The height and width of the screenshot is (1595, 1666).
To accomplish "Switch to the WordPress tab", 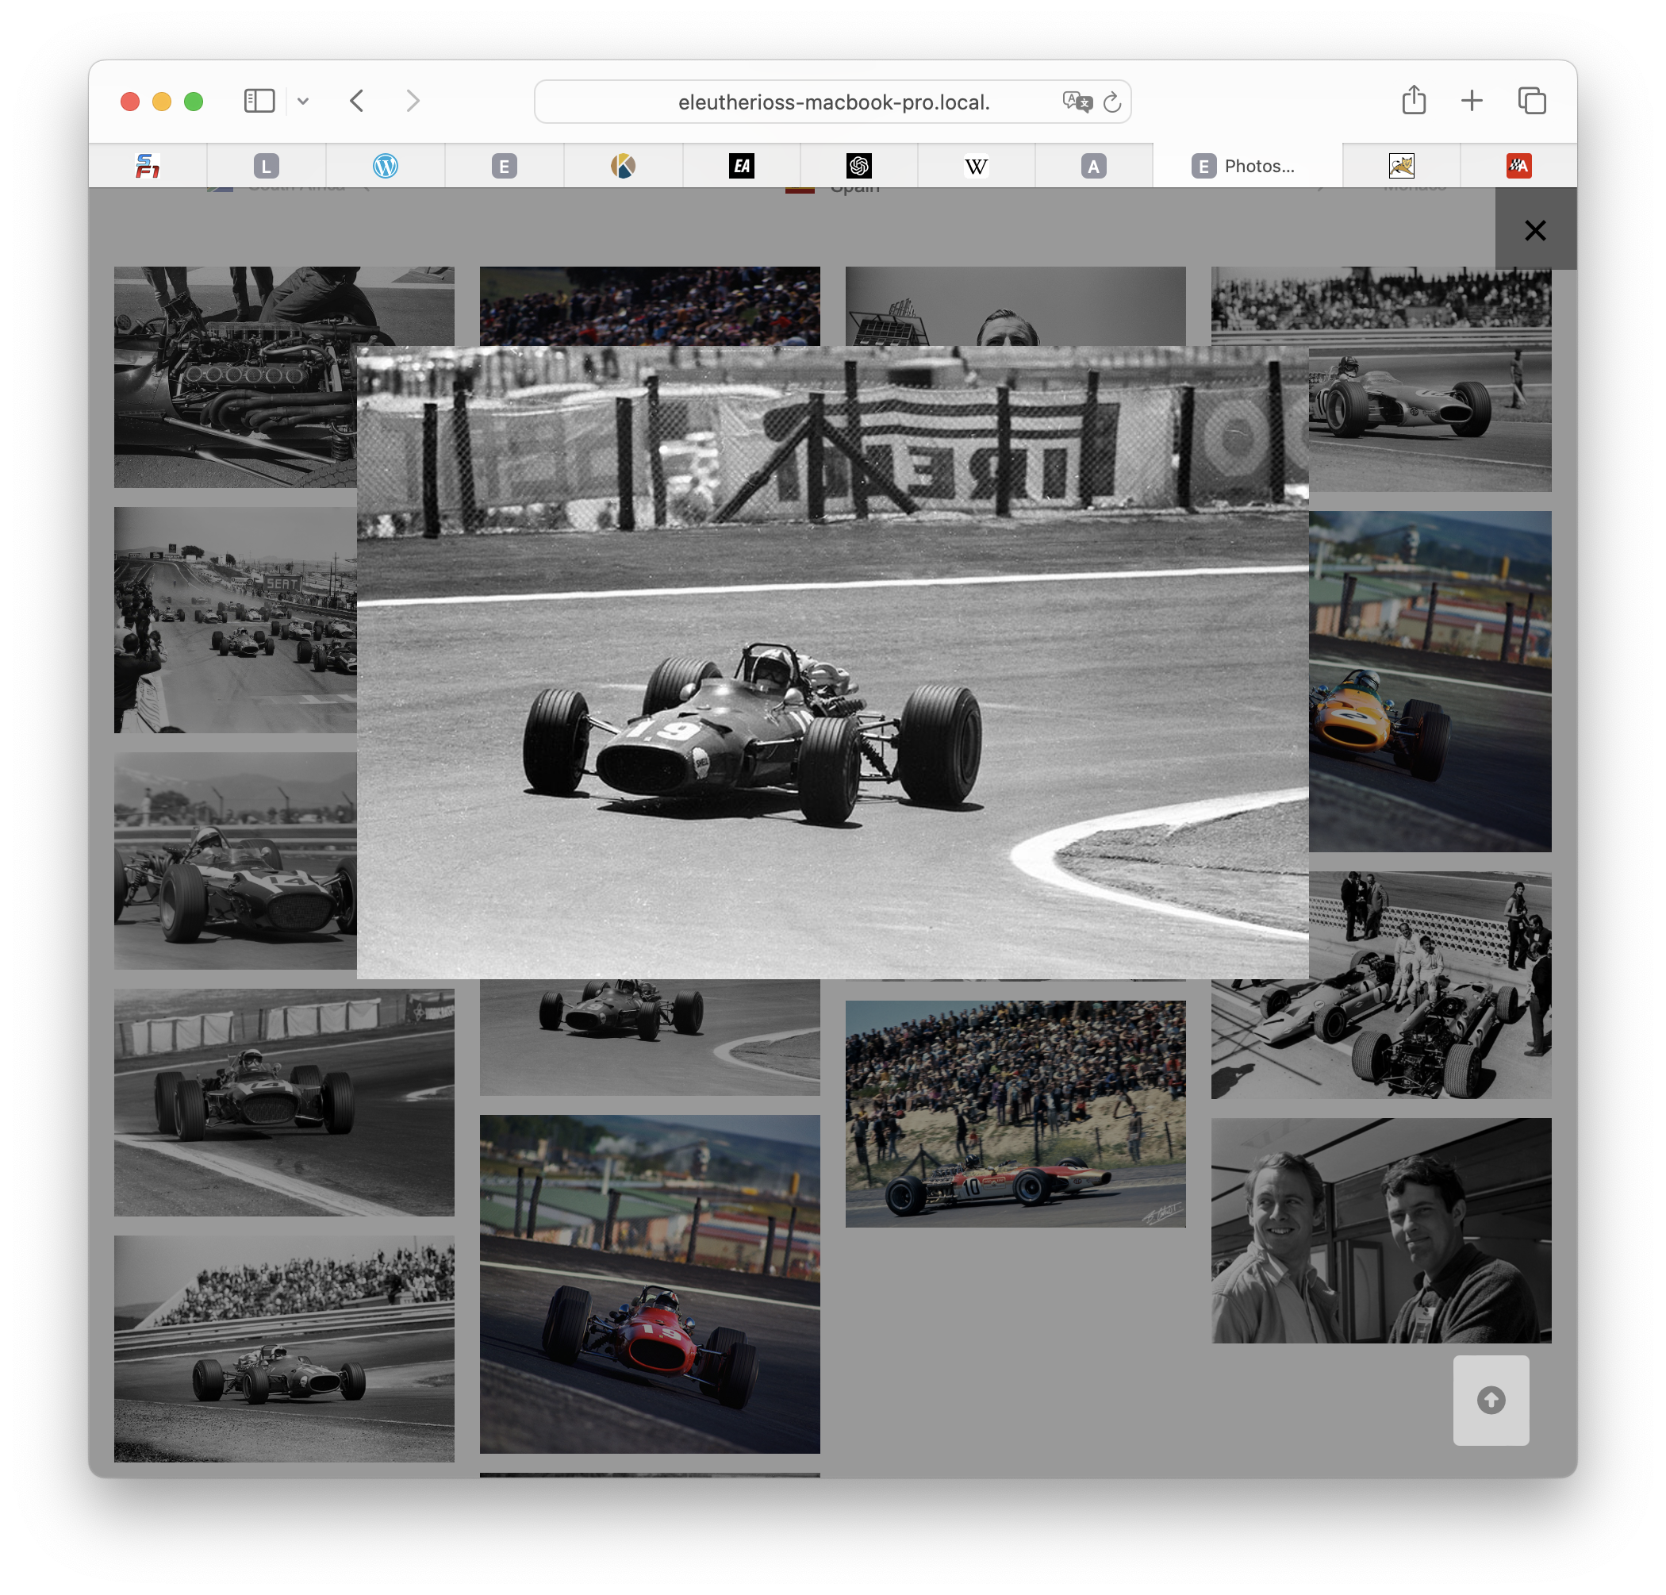I will pyautogui.click(x=385, y=166).
